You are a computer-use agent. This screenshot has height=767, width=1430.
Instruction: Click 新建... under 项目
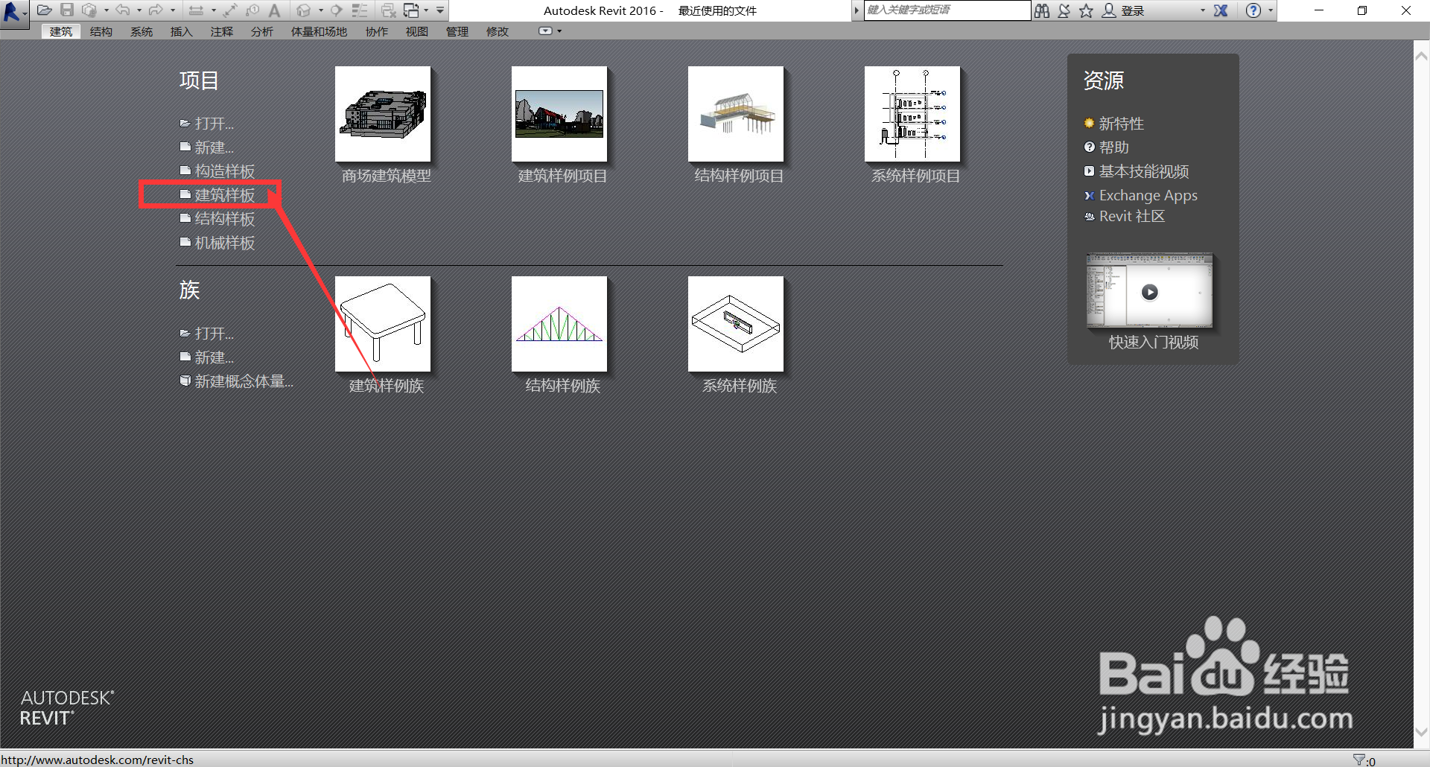click(207, 147)
